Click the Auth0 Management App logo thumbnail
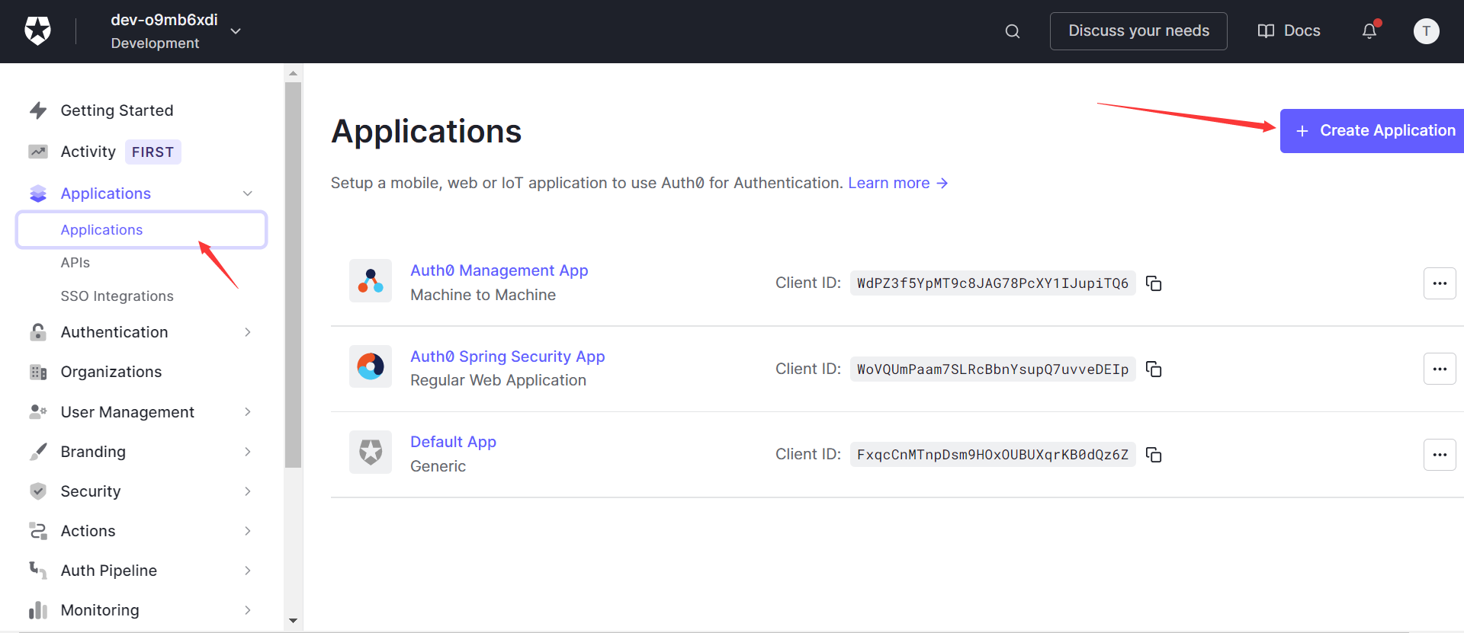 coord(371,281)
